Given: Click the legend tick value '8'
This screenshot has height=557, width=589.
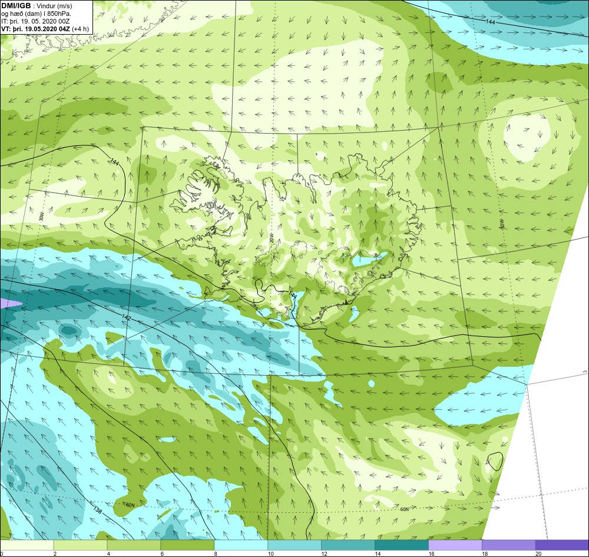Looking at the screenshot, I should coord(216,553).
